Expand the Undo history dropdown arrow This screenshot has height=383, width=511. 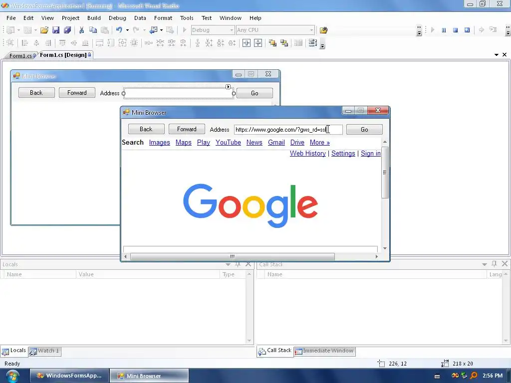click(127, 30)
